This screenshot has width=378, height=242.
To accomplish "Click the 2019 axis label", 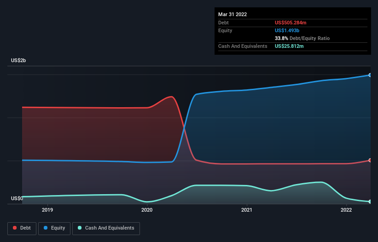I will pos(47,210).
